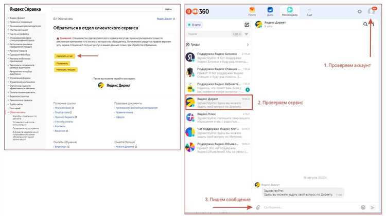Change the В сети status
The height and width of the screenshot is (216, 386).
coord(194,25)
